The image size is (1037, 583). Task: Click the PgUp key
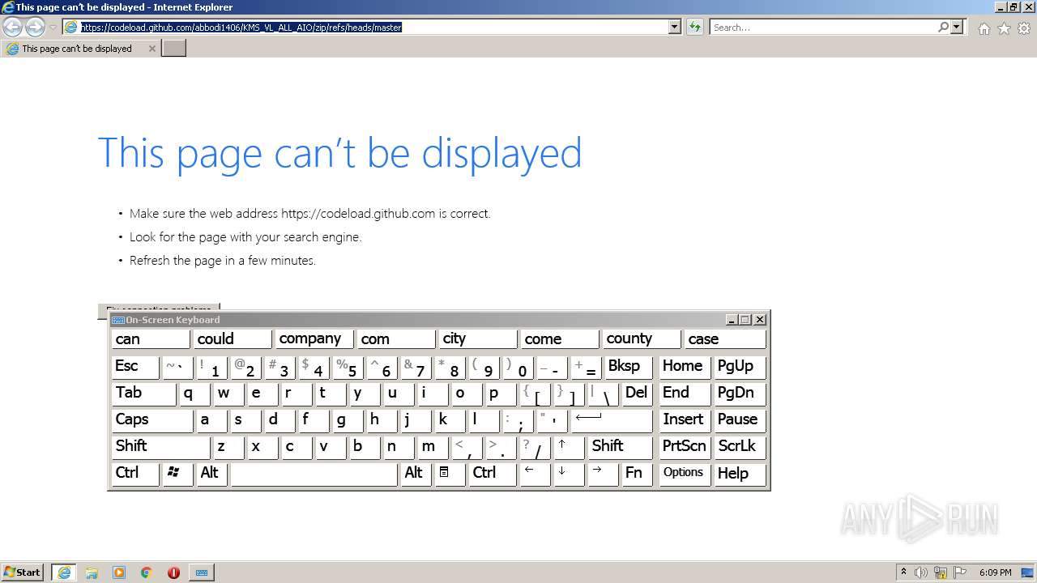click(740, 367)
